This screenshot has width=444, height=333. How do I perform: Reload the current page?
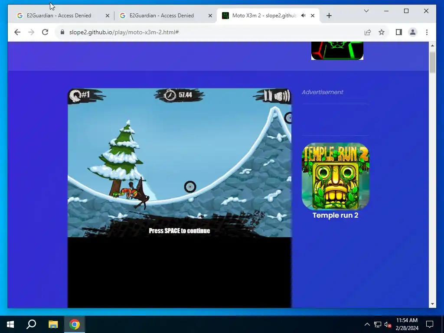click(x=45, y=32)
